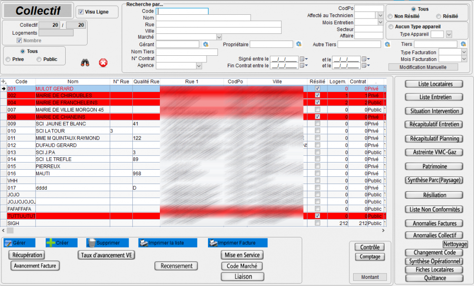Select the Public radio button

(39, 59)
